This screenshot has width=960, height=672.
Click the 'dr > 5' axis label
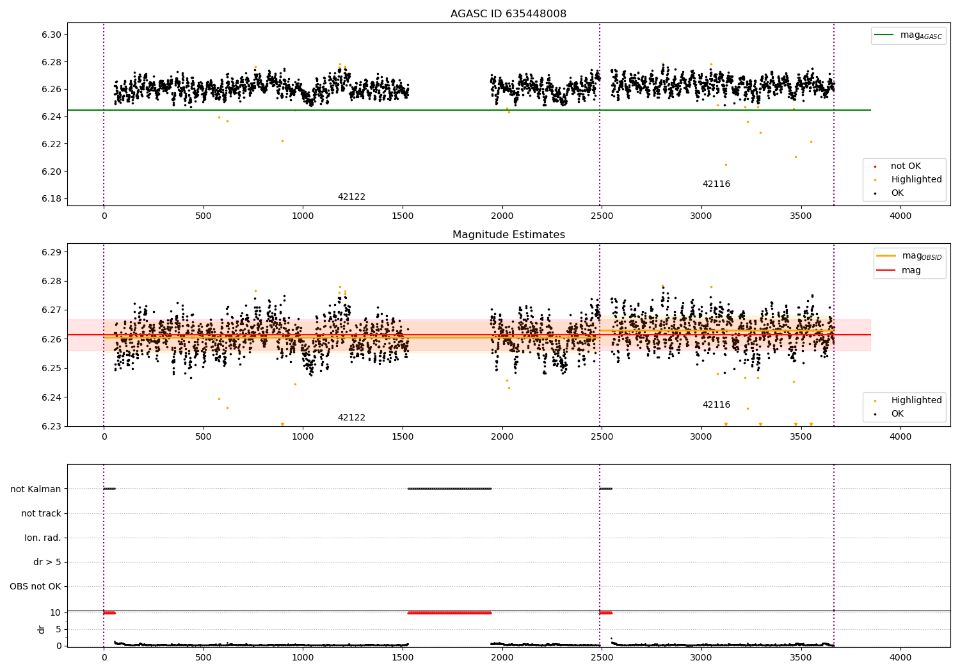point(47,563)
